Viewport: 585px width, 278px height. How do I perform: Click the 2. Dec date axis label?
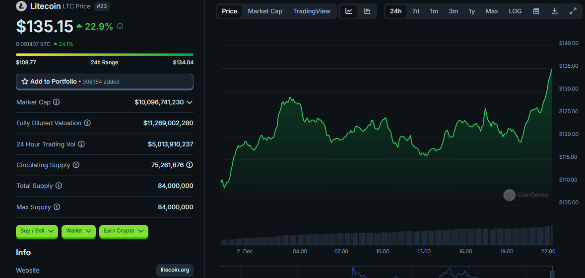click(x=245, y=251)
